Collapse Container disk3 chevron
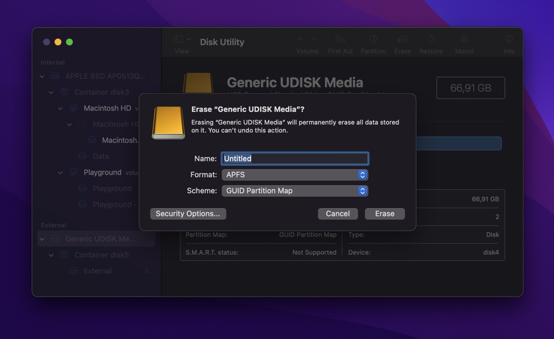This screenshot has height=339, width=554. point(51,92)
